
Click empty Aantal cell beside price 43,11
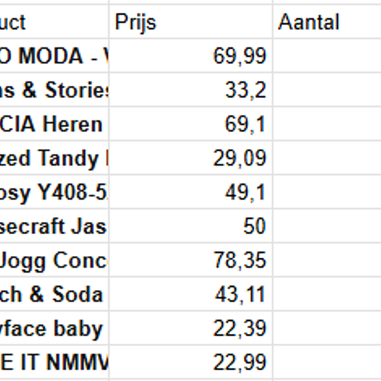(327, 295)
